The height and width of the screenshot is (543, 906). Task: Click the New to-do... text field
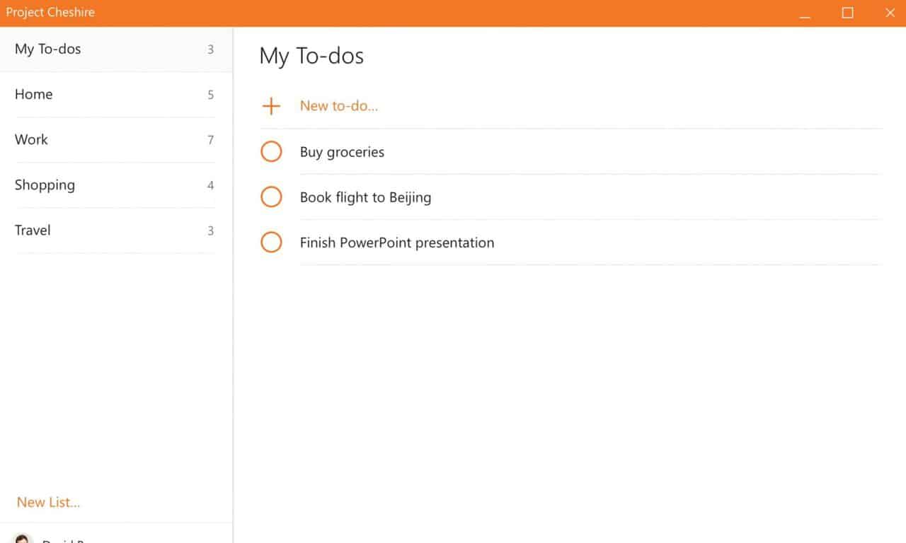click(339, 106)
